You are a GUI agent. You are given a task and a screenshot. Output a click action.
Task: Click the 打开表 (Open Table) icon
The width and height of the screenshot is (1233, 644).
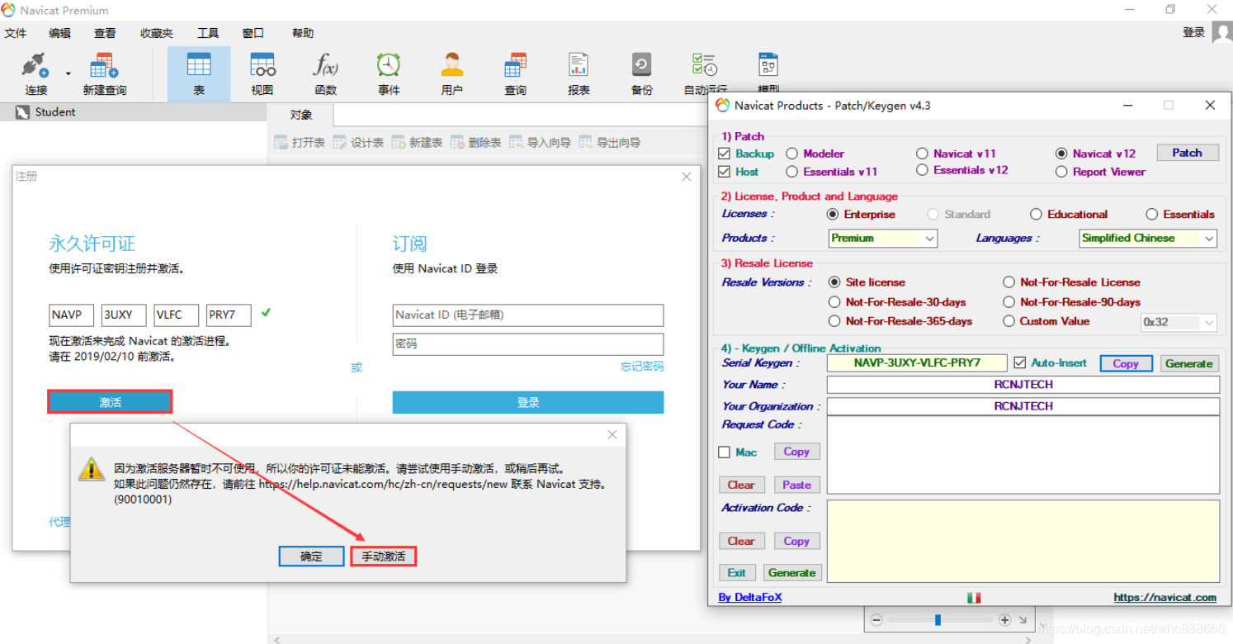tap(281, 142)
